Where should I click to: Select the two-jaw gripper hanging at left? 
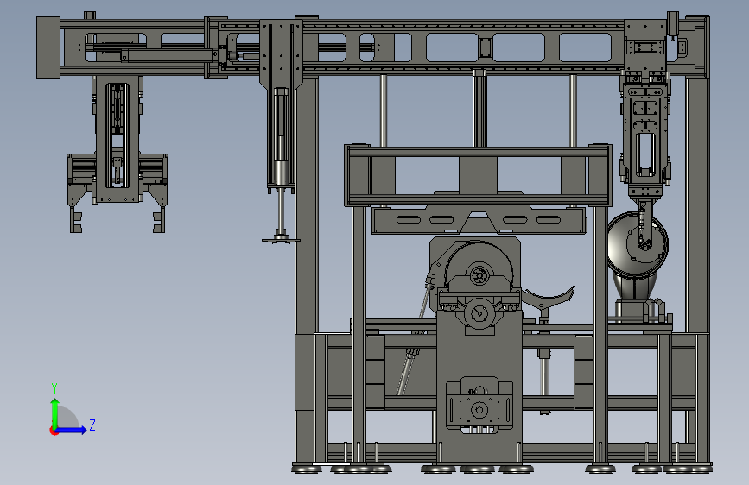(117, 192)
